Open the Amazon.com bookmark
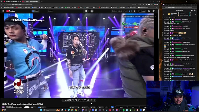199x112 pixels. tap(143, 7)
